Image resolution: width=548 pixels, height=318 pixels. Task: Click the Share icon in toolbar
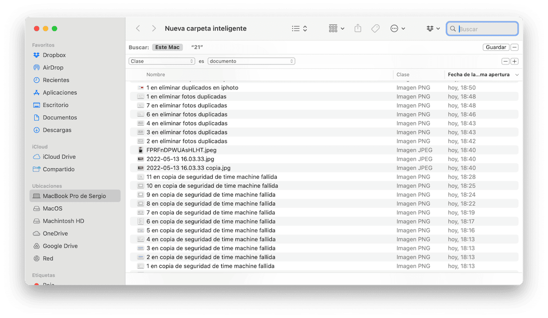pos(358,28)
